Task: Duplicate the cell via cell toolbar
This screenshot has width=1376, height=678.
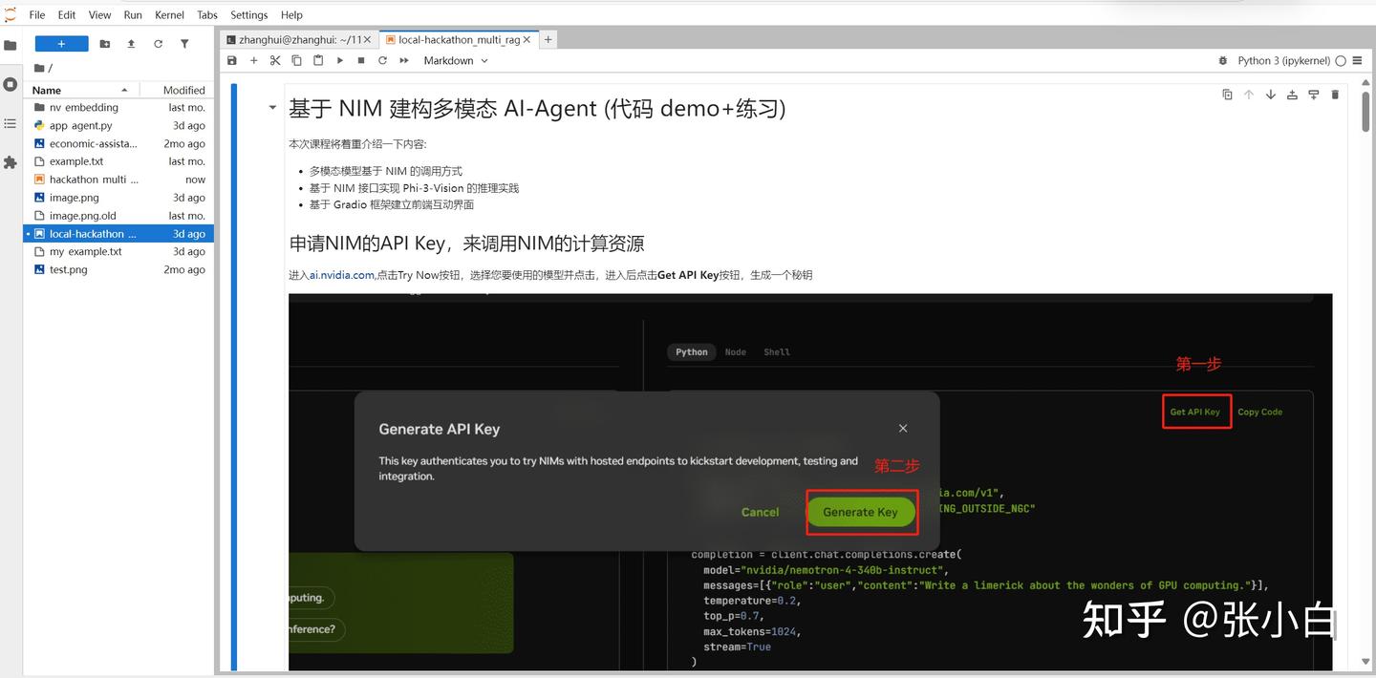Action: pos(1227,95)
